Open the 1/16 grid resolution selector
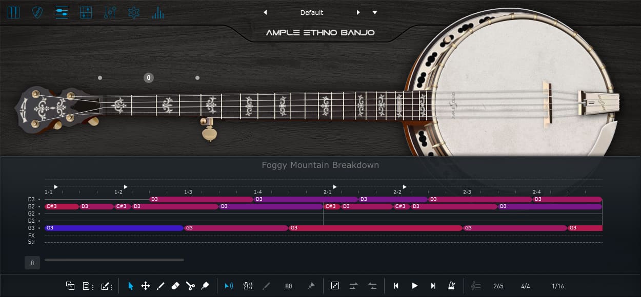The image size is (641, 297). point(558,286)
